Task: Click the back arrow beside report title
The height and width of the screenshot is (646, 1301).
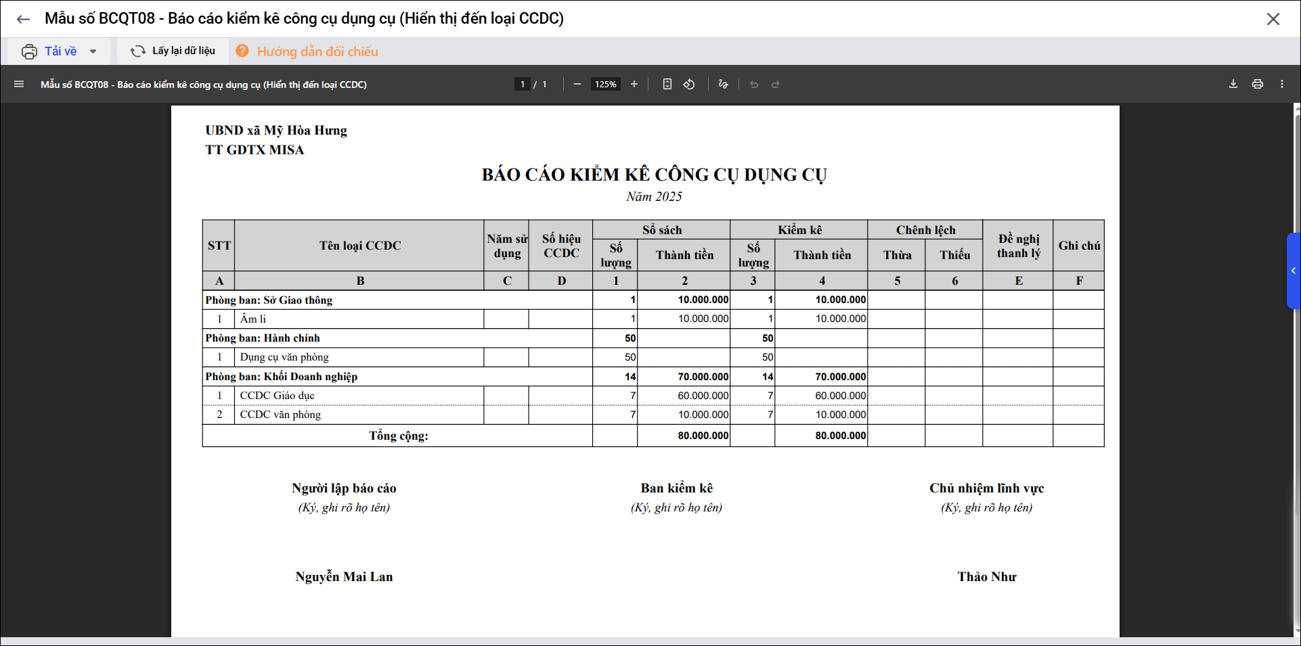Action: [23, 19]
